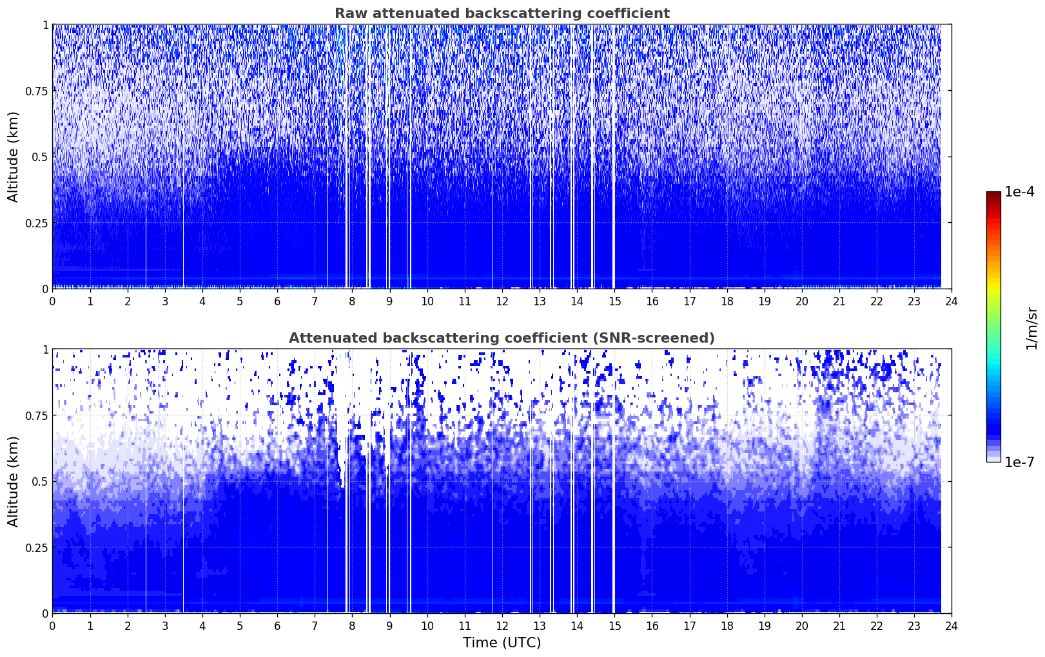Click hour tick "12" on top plot's time axis
Viewport: 1045px width, 657px height.
[x=502, y=301]
